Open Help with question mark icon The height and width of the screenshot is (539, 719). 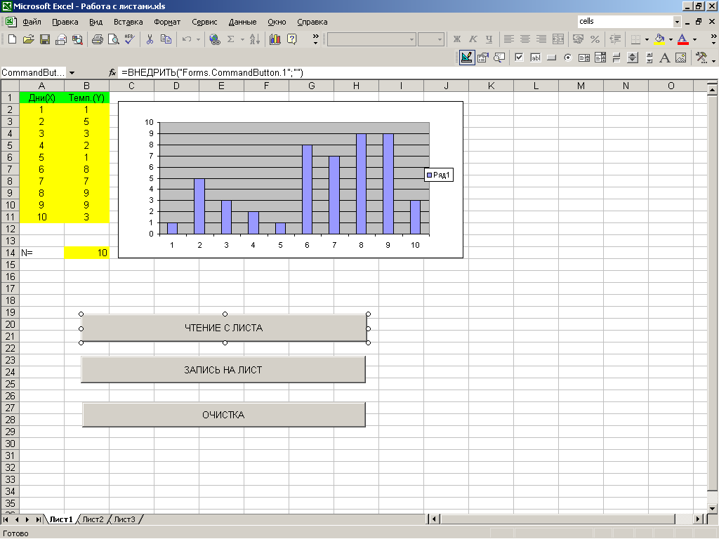click(291, 39)
